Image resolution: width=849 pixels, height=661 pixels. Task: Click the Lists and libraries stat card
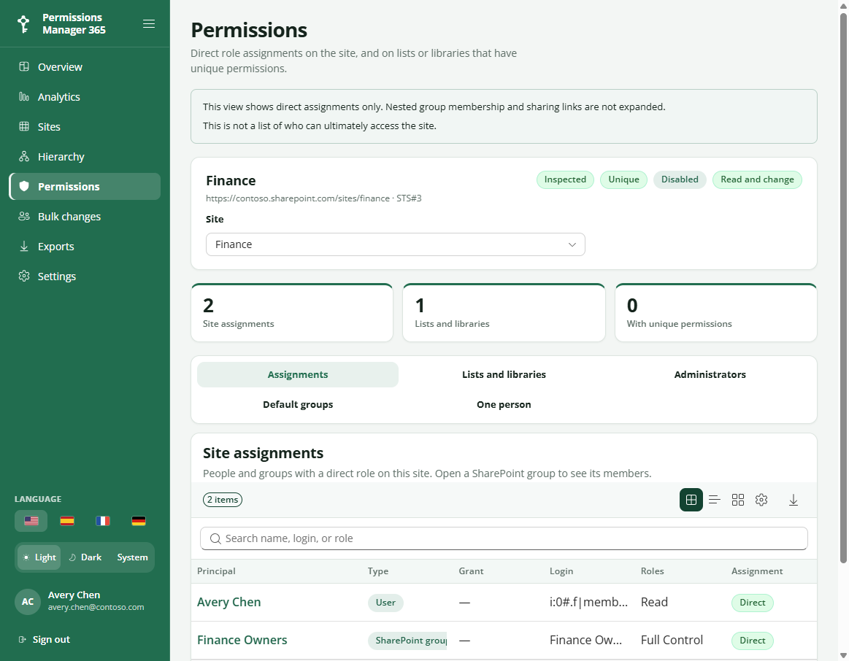click(x=504, y=313)
